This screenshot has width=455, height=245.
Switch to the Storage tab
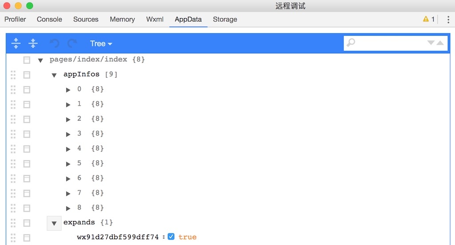coord(225,19)
